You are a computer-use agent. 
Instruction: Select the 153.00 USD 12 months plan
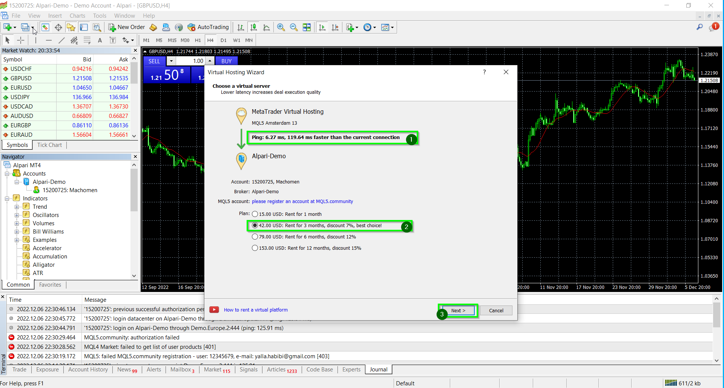(x=255, y=248)
